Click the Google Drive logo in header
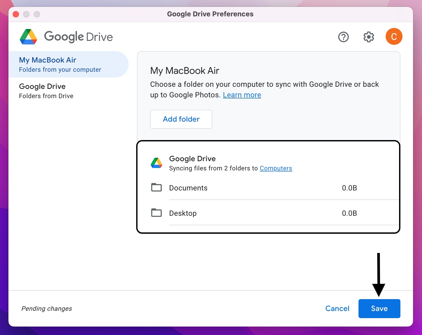422x335 pixels. (x=28, y=37)
